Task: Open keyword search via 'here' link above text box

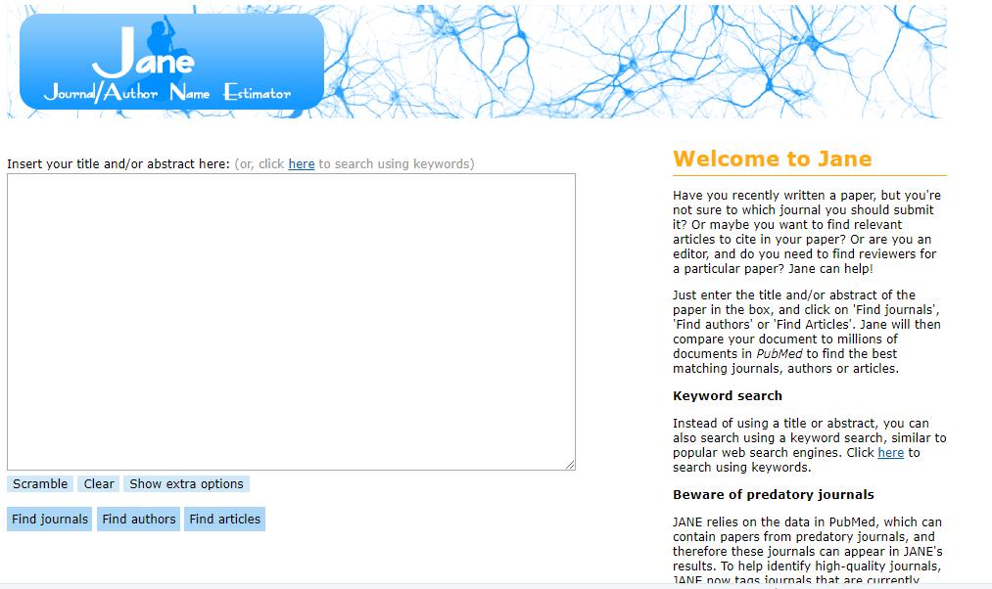Action: [x=302, y=163]
